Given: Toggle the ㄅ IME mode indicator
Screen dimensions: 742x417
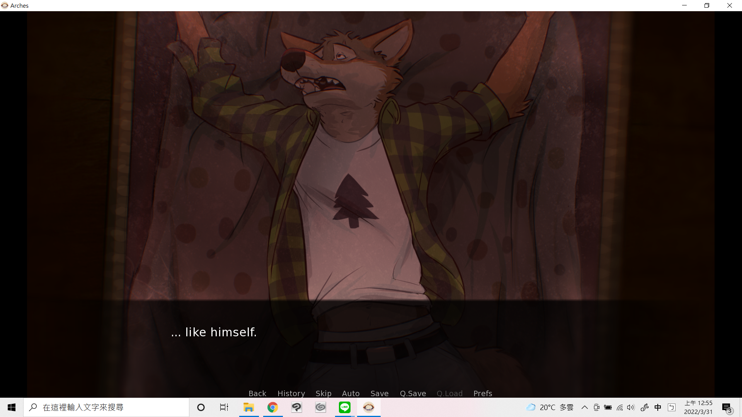Looking at the screenshot, I should point(672,407).
